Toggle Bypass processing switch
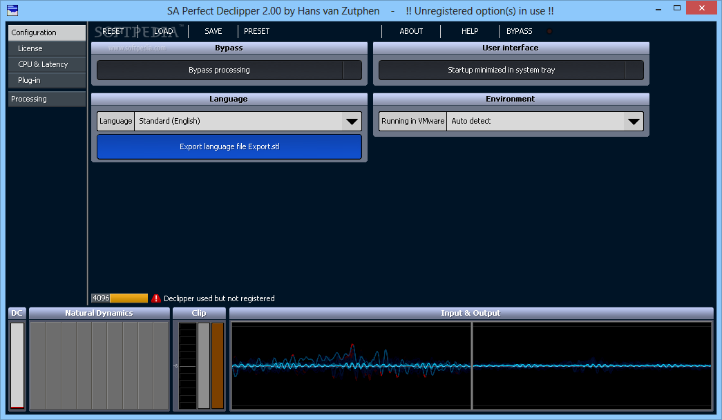Screen dimensions: 722x420 pyautogui.click(x=229, y=70)
